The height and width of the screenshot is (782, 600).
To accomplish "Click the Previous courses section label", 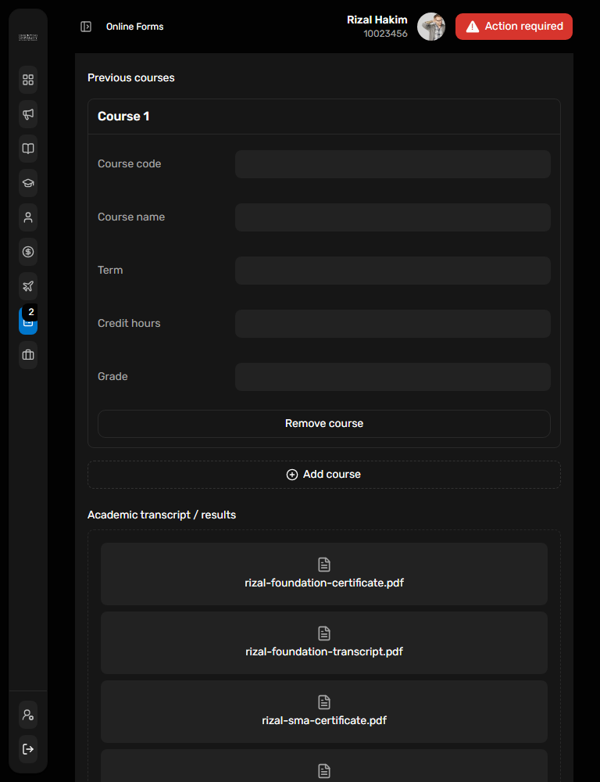I will [131, 77].
